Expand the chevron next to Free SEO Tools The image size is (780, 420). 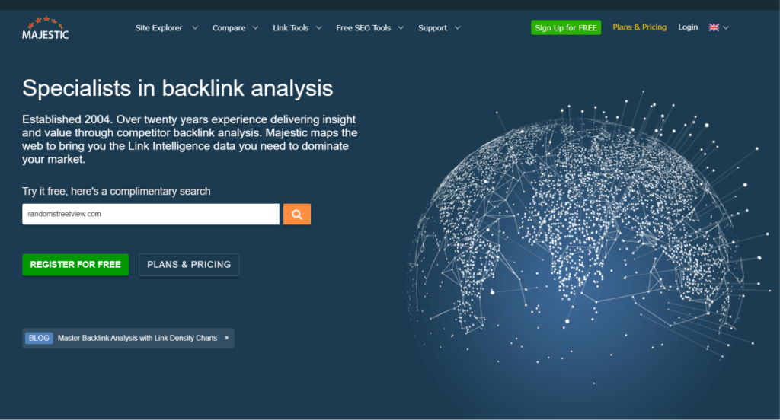[401, 28]
